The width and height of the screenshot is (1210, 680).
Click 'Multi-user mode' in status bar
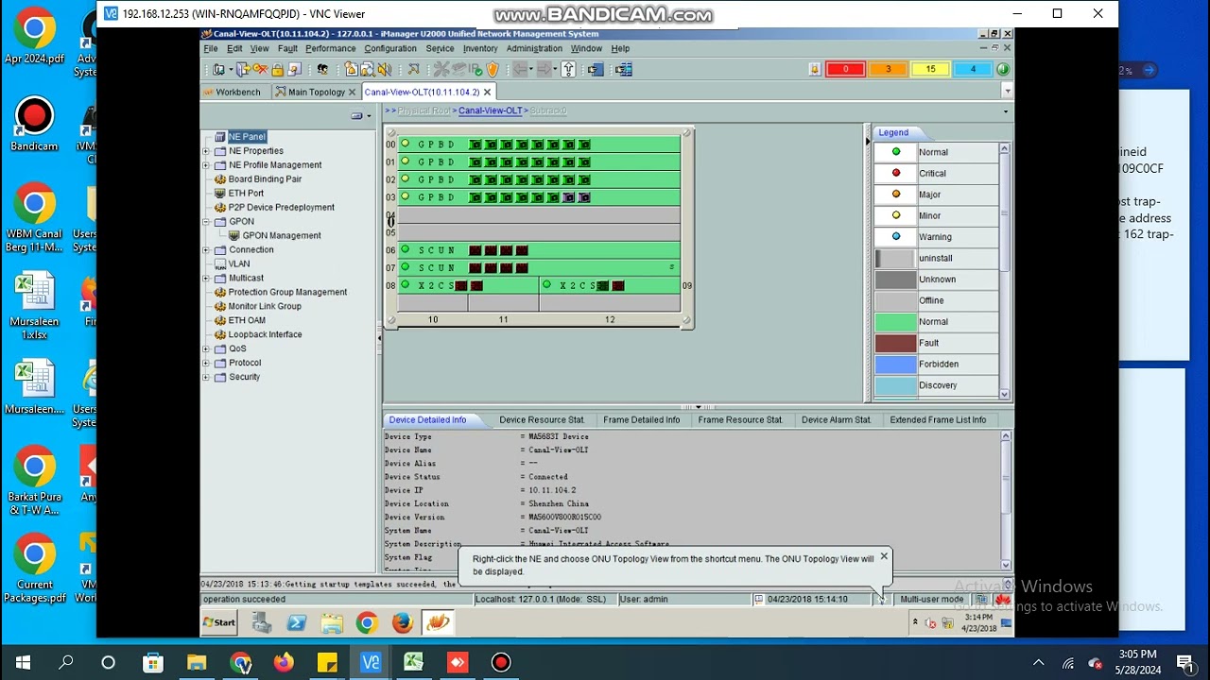[x=932, y=599]
